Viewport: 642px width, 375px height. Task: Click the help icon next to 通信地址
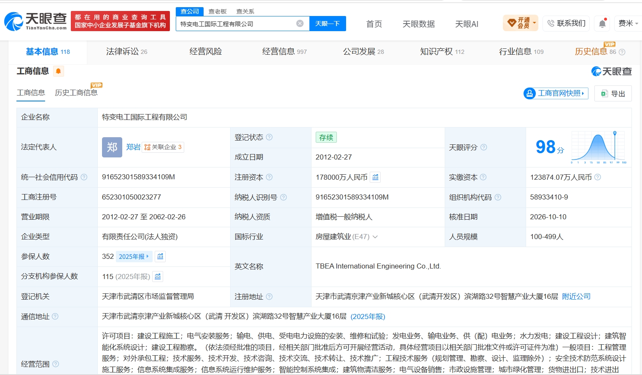click(55, 316)
